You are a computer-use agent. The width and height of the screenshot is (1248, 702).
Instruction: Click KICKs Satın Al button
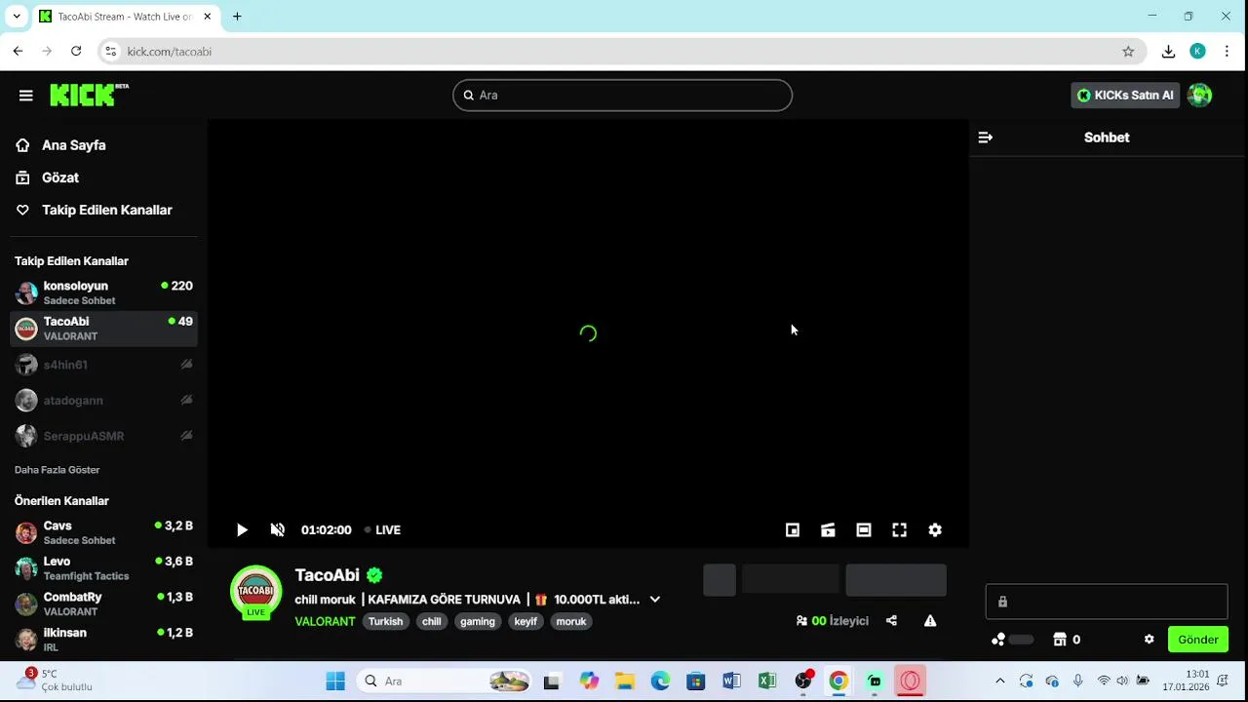click(x=1125, y=96)
